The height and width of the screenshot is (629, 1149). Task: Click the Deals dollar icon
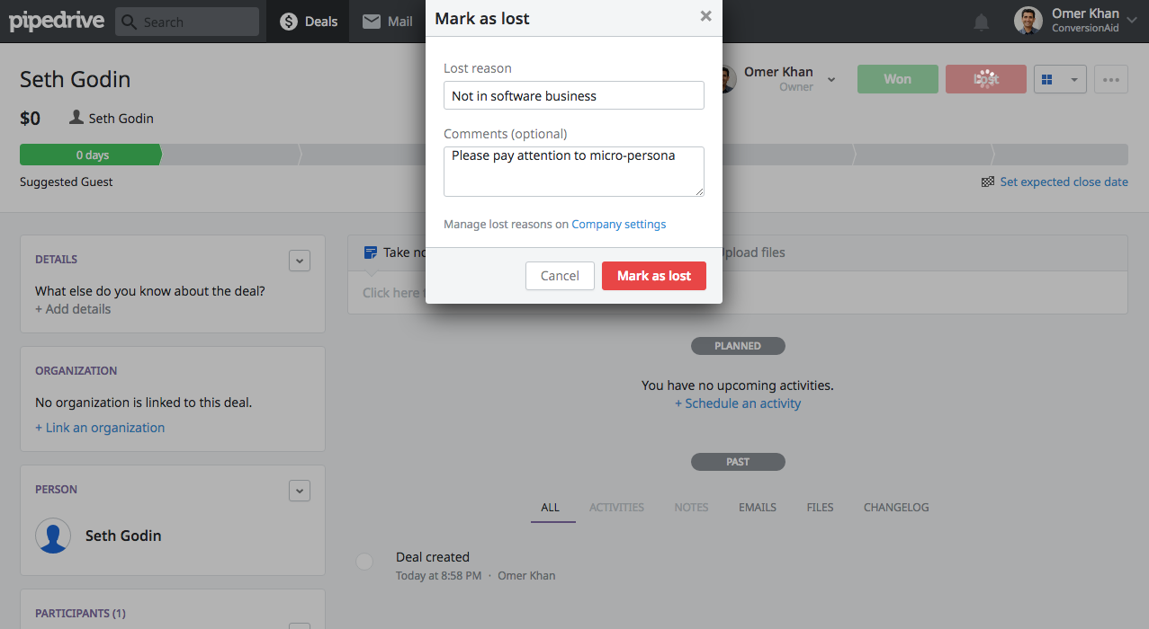288,22
